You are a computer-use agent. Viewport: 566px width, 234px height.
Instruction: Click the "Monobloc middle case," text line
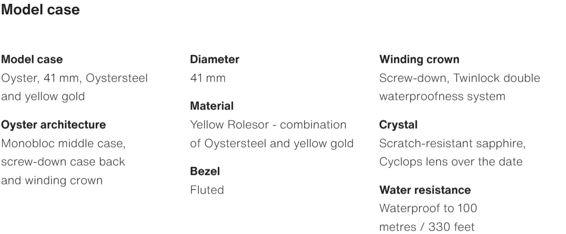tap(63, 143)
